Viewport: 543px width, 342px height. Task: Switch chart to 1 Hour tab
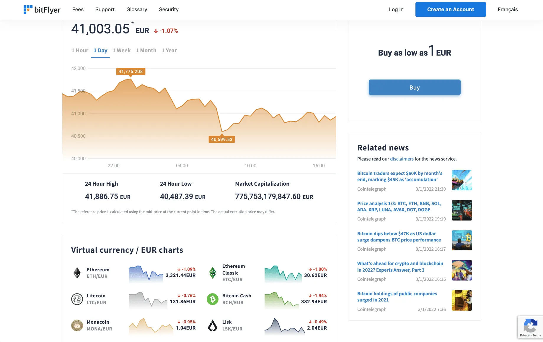pyautogui.click(x=80, y=51)
